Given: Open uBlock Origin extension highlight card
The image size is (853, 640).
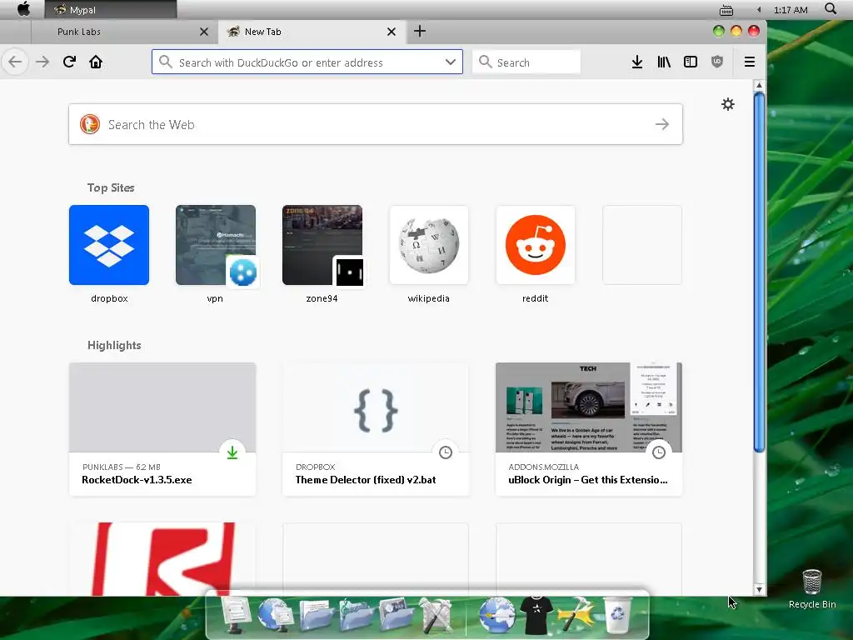Looking at the screenshot, I should tap(589, 429).
